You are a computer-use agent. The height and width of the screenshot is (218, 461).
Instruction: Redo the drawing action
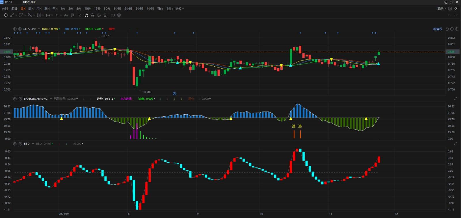[x=456, y=15]
